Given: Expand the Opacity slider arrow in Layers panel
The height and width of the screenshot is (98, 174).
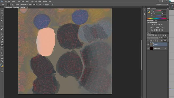Looking at the screenshot, I should [168, 38].
